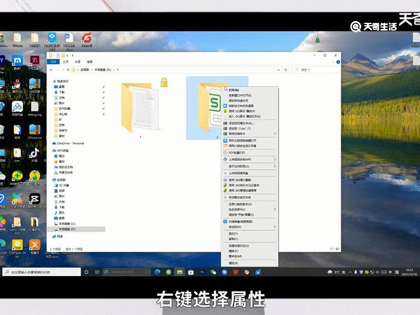The image size is (420, 315).
Task: Choose 复制 (Copy) in the context menu
Action: [250, 239]
